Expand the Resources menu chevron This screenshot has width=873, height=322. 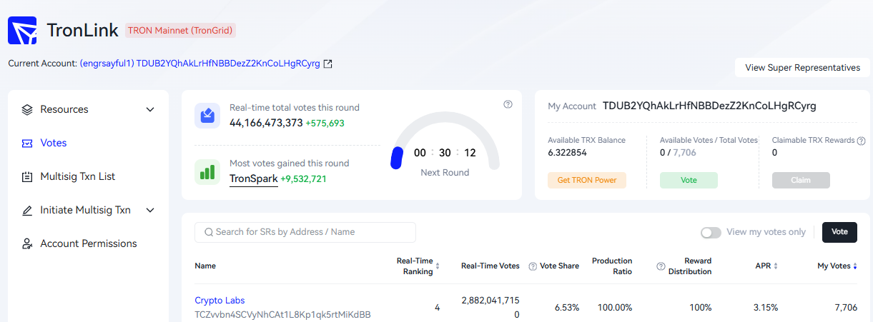(x=150, y=109)
